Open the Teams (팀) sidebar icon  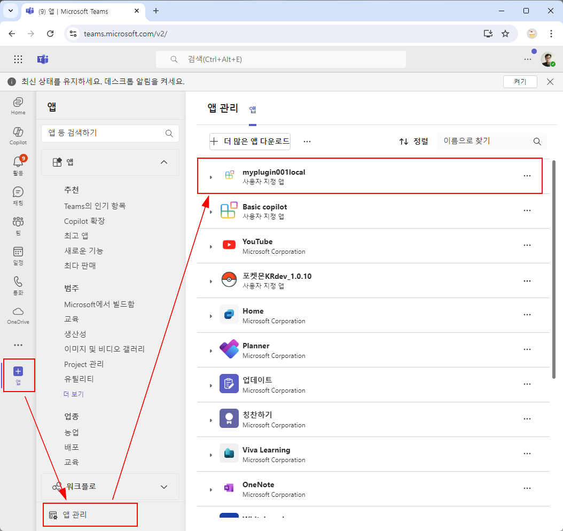tap(18, 225)
